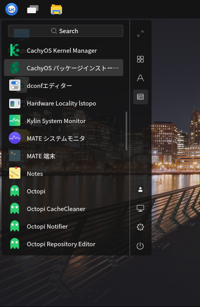Click the CachyOS package installer icon
Image resolution: width=200 pixels, height=307 pixels.
coord(15,68)
